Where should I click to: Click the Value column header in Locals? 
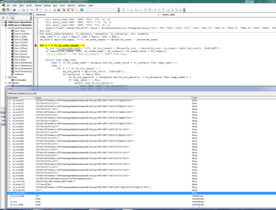[x=113, y=98]
